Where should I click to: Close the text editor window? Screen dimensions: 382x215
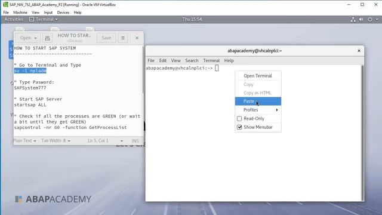pyautogui.click(x=137, y=38)
